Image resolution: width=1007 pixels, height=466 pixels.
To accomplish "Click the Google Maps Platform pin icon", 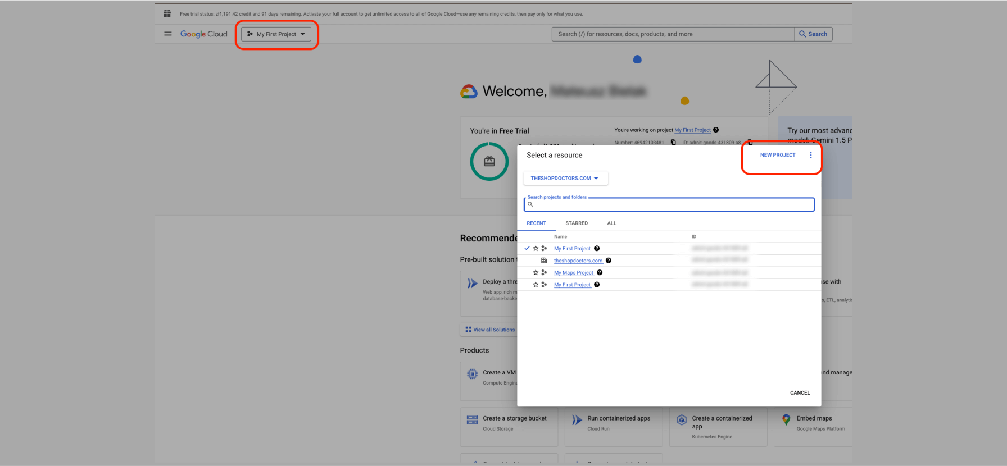I will (786, 420).
